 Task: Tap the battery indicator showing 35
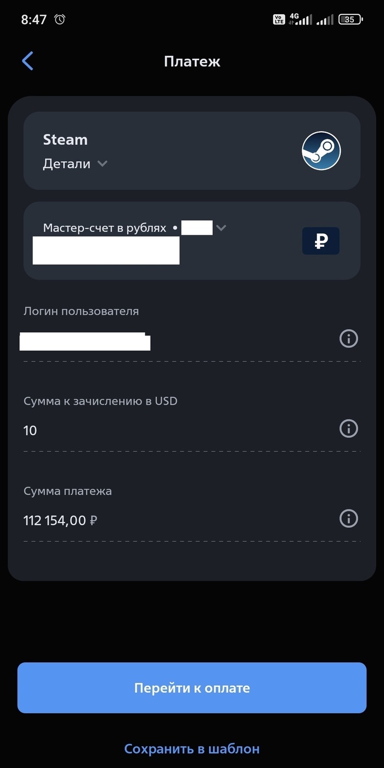(x=349, y=19)
